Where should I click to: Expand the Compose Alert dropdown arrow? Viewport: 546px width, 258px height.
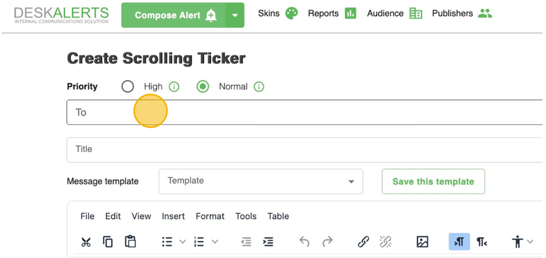click(x=235, y=15)
